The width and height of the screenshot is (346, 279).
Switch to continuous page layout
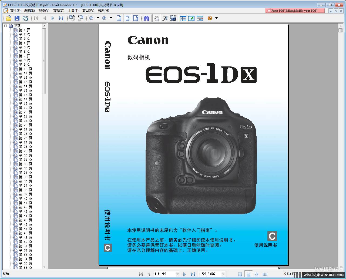248,274
